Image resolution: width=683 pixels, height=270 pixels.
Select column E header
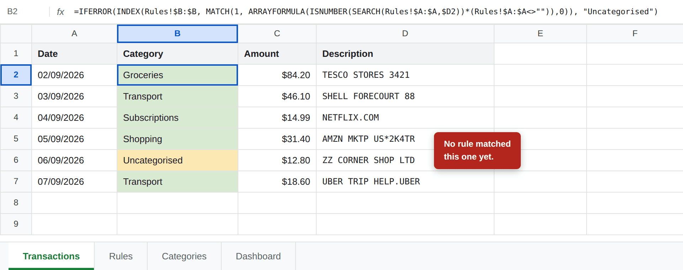pos(540,33)
